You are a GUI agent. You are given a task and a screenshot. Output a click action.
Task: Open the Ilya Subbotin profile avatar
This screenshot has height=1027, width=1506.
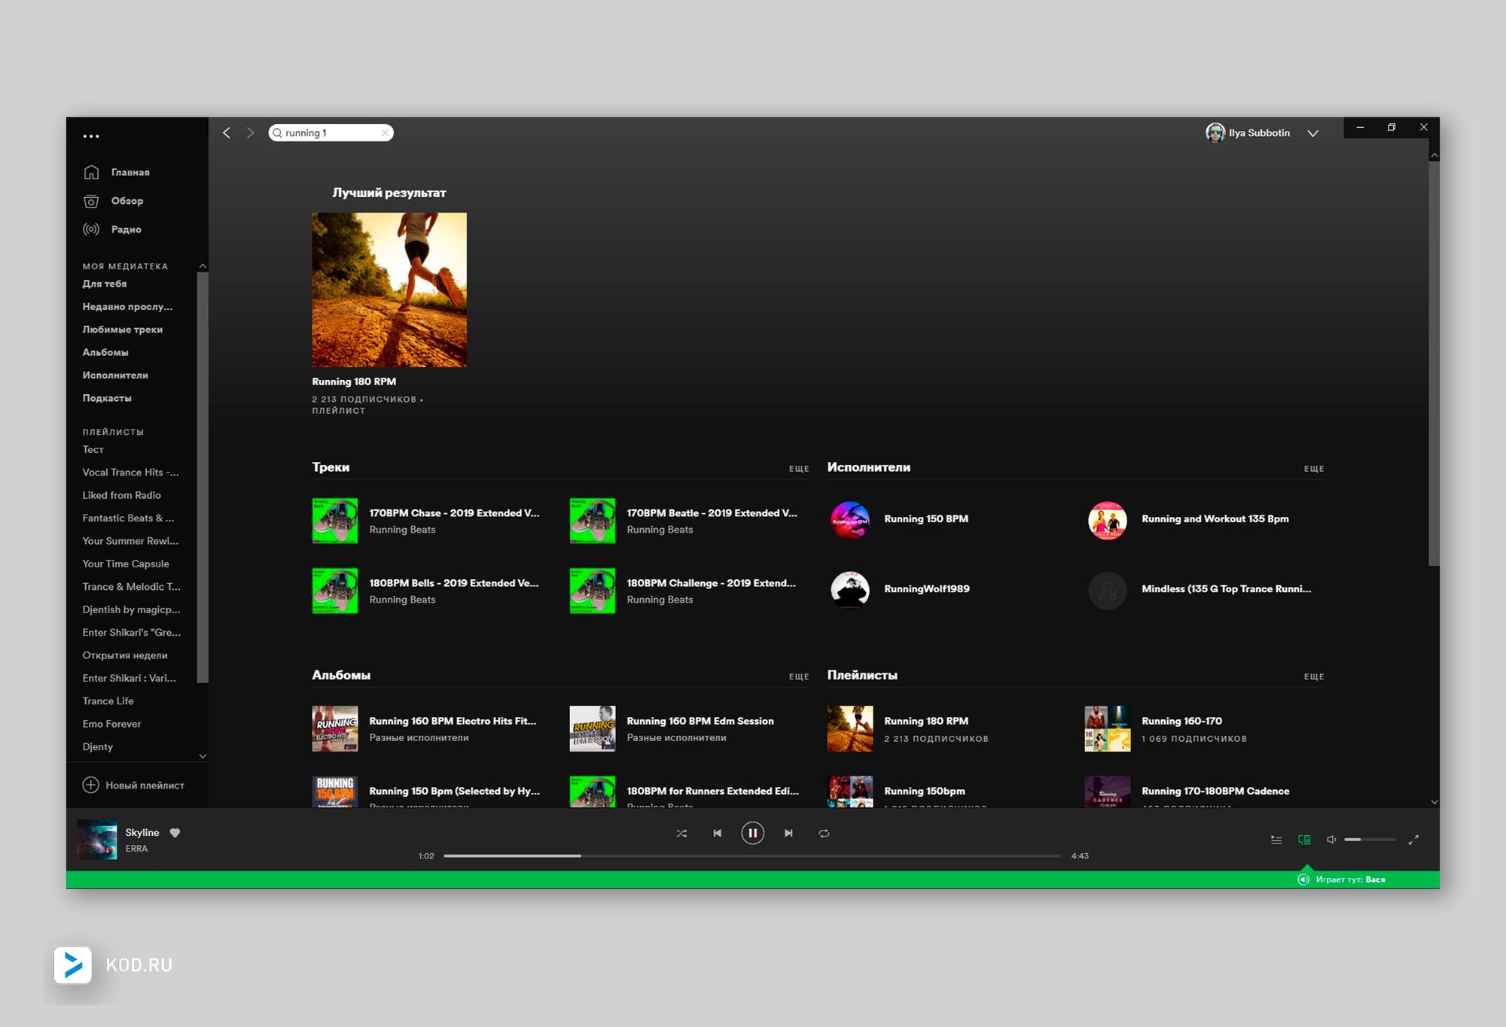(x=1215, y=132)
